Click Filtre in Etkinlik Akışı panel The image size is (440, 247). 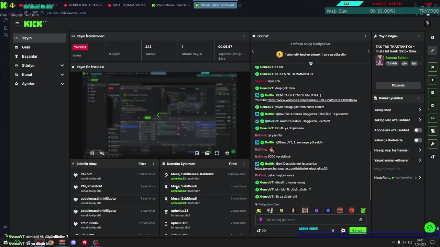(x=142, y=164)
